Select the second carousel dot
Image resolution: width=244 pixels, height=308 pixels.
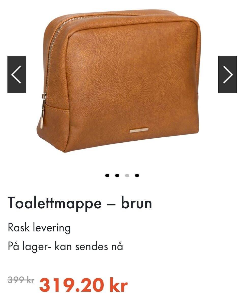117,175
